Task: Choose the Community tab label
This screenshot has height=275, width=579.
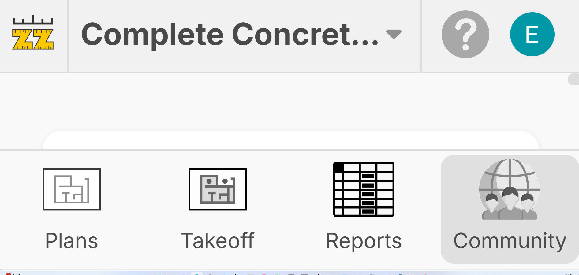Action: [x=510, y=241]
